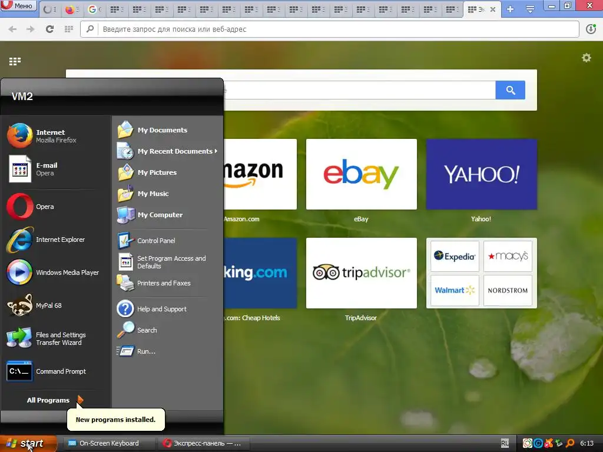Image resolution: width=603 pixels, height=452 pixels.
Task: Switch to Экспресс-панель taskbar item
Action: click(x=203, y=443)
